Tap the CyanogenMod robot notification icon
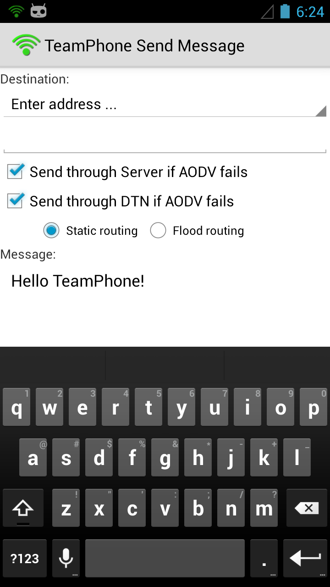 click(39, 11)
